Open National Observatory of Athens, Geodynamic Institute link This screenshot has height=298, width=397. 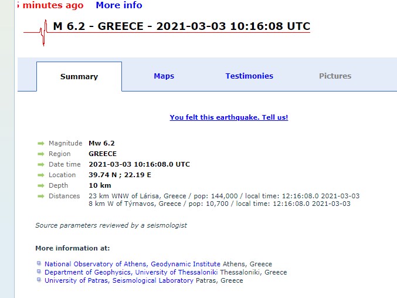[133, 264]
